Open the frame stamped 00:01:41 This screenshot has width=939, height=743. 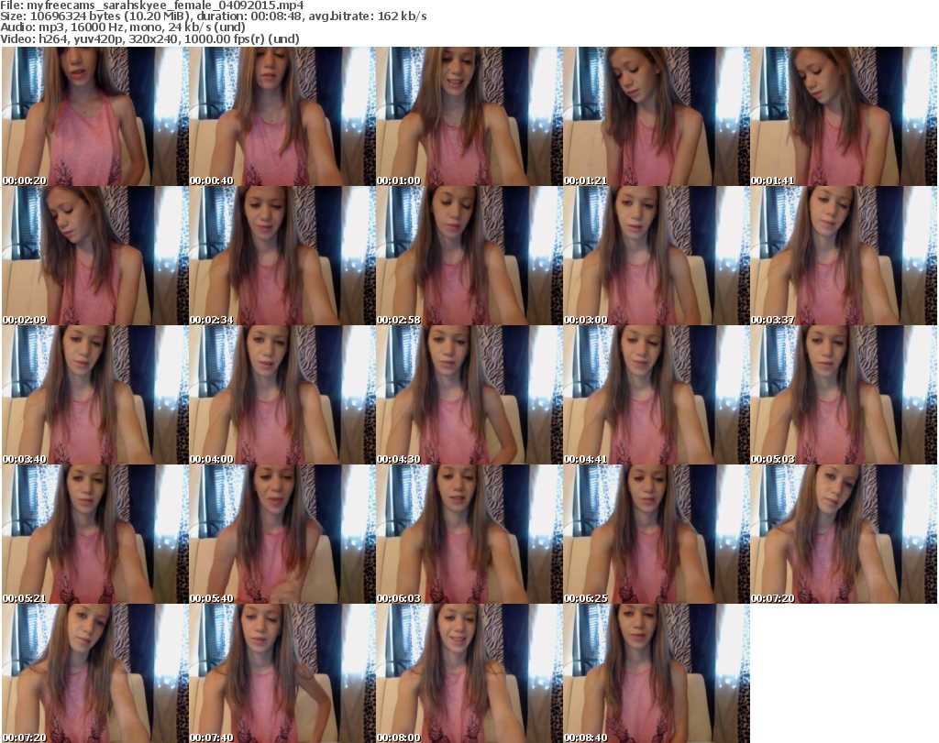(844, 116)
